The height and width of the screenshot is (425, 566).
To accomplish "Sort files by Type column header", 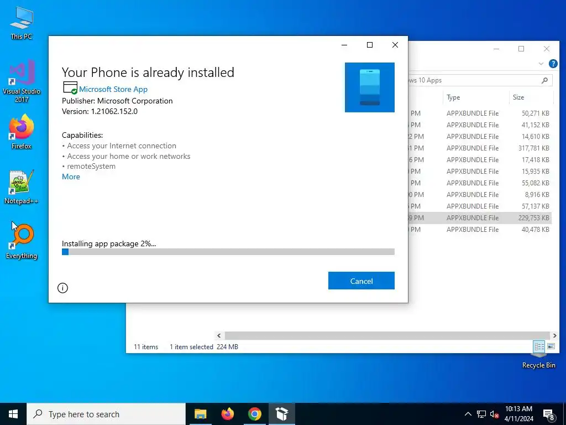I will click(476, 97).
